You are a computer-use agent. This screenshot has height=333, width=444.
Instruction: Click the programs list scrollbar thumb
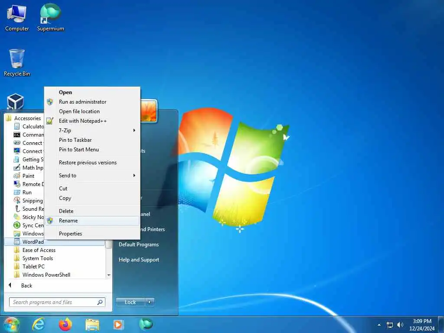pos(108,244)
